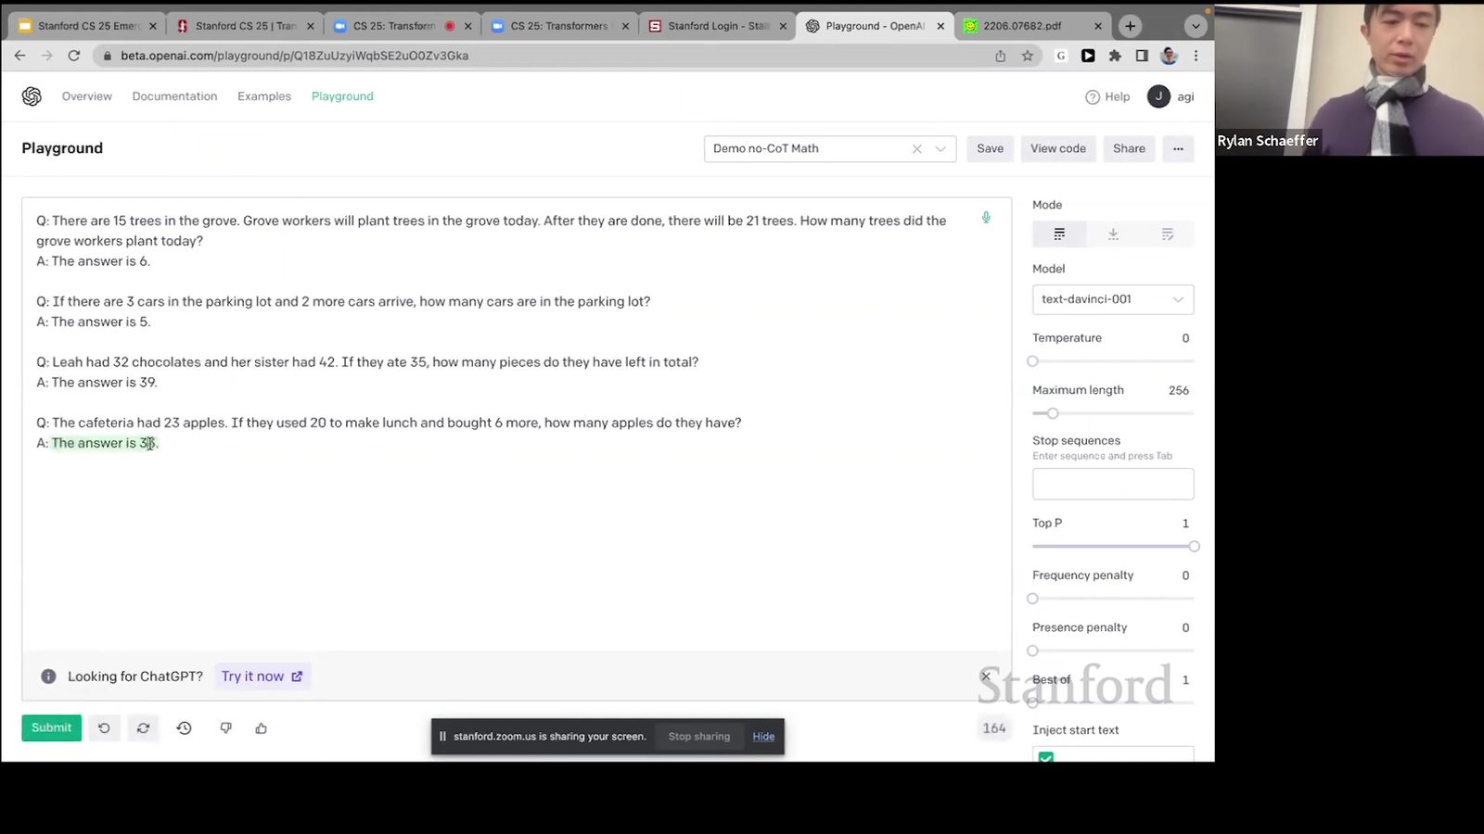Open the Overview nav item
The height and width of the screenshot is (834, 1484).
[x=87, y=96]
